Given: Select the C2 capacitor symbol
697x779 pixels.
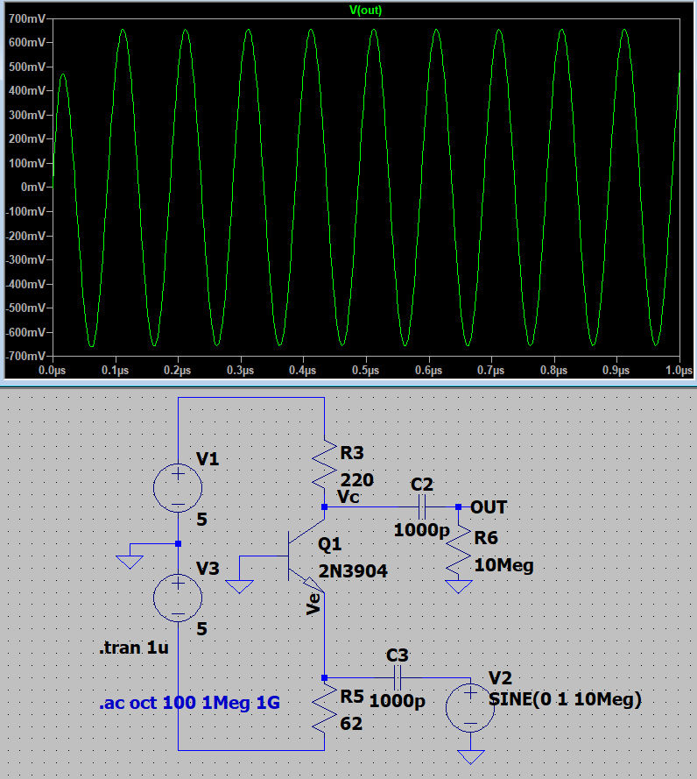Looking at the screenshot, I should coord(421,506).
